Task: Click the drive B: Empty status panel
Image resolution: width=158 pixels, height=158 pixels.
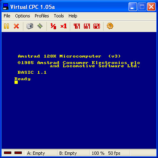Action: [x=74, y=153]
